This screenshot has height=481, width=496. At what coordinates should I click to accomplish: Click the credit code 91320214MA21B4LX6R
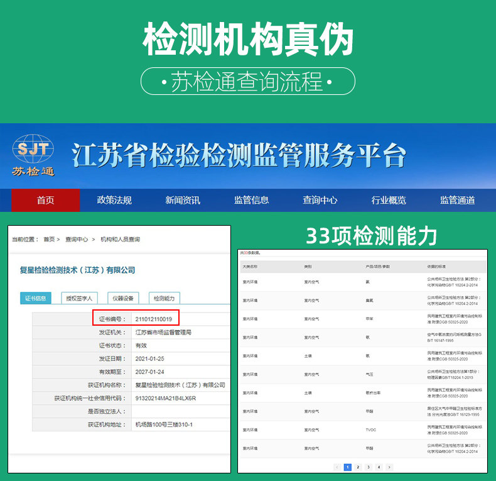pyautogui.click(x=166, y=398)
